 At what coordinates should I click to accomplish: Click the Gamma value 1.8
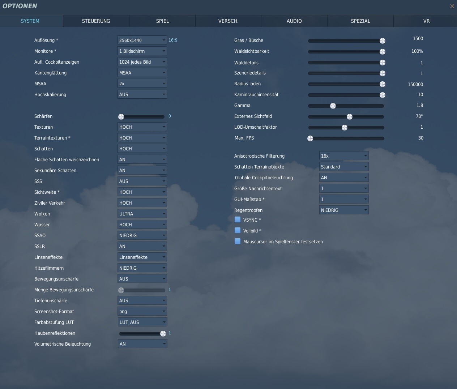click(420, 105)
